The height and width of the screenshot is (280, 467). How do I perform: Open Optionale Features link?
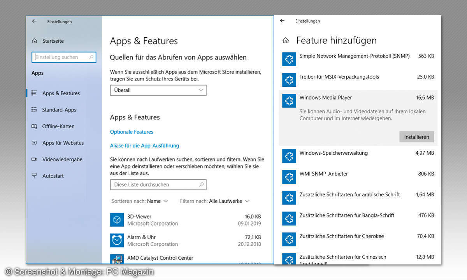click(x=132, y=132)
